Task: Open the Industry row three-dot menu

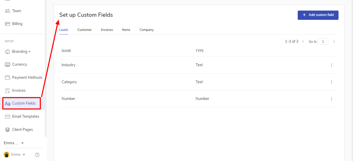Action: (332, 65)
